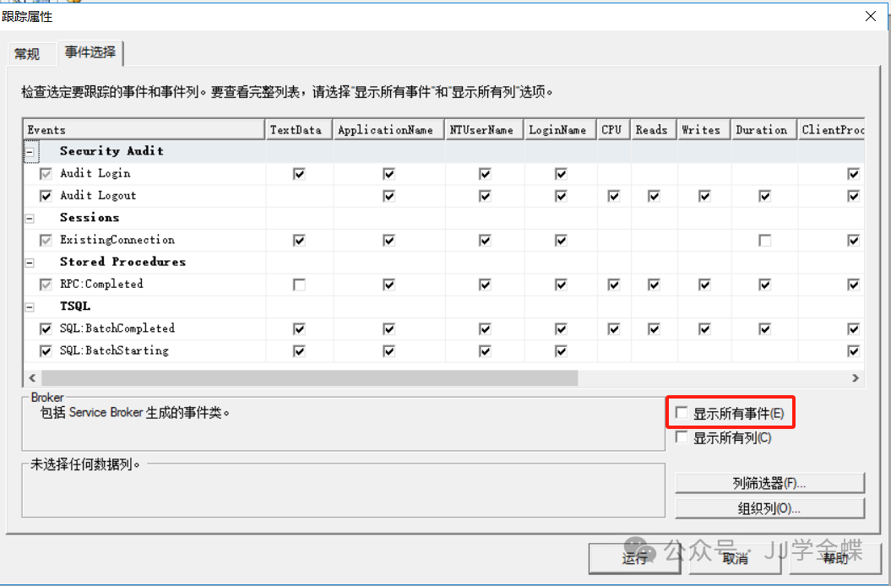The height and width of the screenshot is (586, 891).
Task: Enable 显示所有事件 checkbox
Action: 682,413
